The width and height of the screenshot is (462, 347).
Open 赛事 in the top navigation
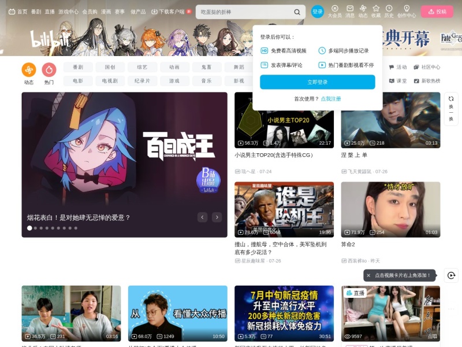120,12
